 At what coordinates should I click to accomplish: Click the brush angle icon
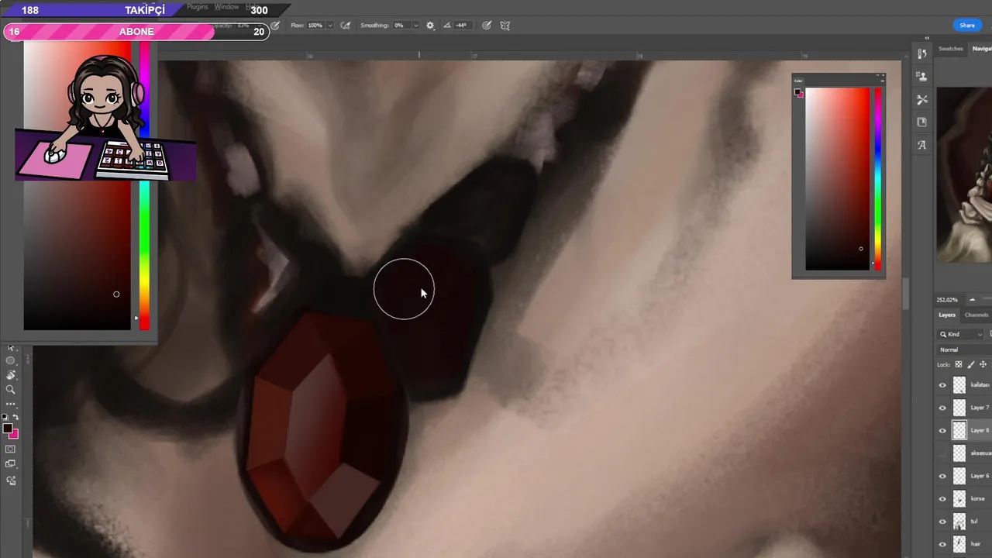tap(447, 26)
